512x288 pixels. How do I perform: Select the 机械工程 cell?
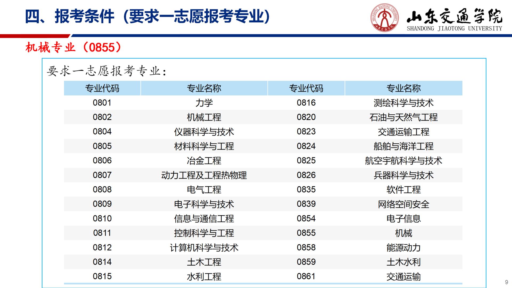(204, 117)
